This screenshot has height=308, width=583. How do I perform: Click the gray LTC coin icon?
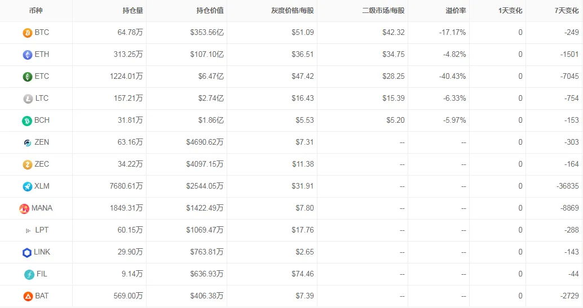pos(28,99)
